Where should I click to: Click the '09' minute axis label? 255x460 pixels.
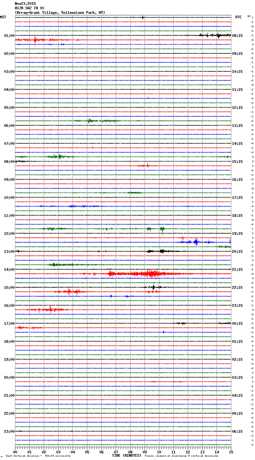tap(145, 452)
